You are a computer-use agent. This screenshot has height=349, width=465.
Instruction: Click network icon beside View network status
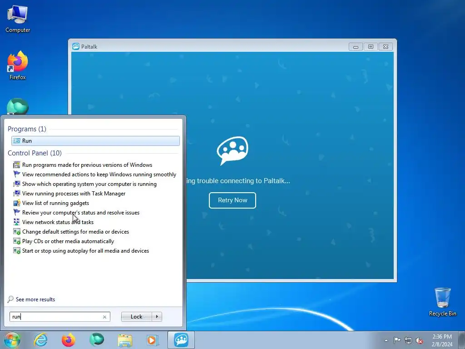(17, 222)
